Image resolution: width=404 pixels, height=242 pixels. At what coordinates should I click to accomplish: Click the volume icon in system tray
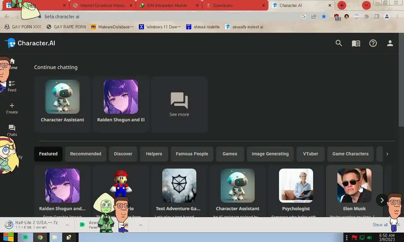click(x=369, y=238)
